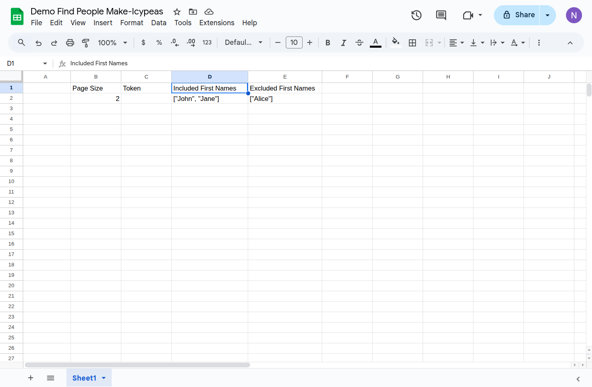Open the Search the menus tool
The height and width of the screenshot is (387, 592).
[x=22, y=42]
